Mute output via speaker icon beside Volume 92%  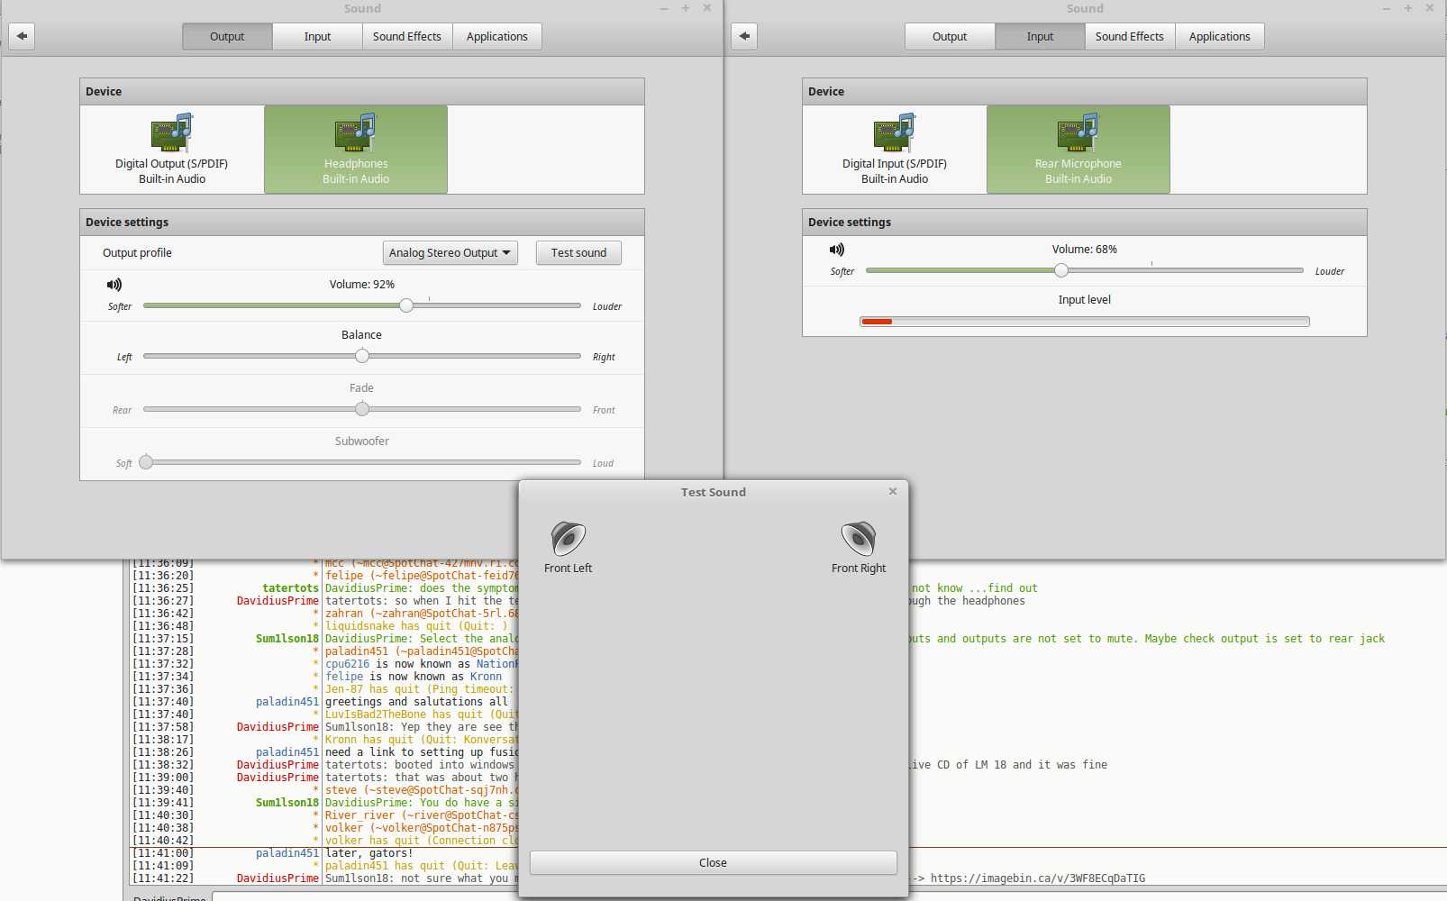(x=114, y=285)
